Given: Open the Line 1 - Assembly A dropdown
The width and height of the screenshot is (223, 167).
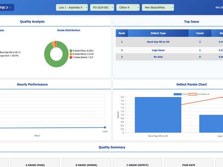Looking at the screenshot, I should click(x=72, y=7).
